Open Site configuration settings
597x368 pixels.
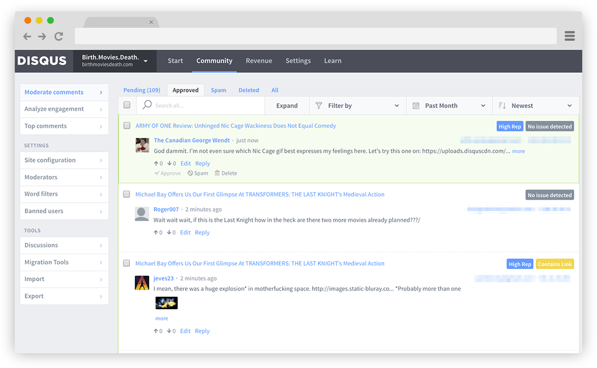[x=64, y=160]
